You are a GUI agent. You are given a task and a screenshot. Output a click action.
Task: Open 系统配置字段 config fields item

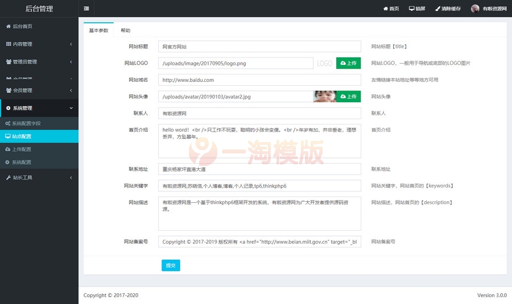click(x=26, y=123)
